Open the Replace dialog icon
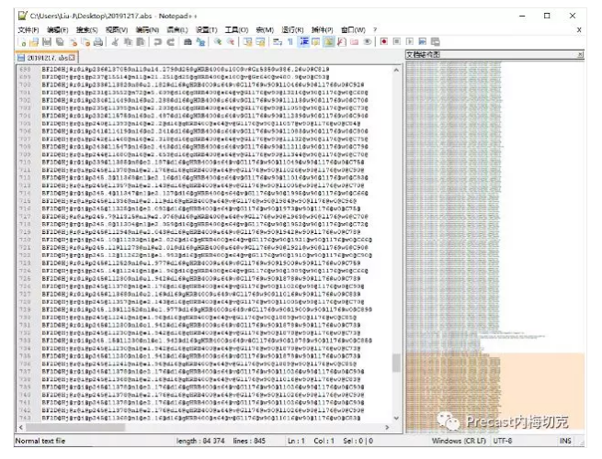 [x=200, y=42]
